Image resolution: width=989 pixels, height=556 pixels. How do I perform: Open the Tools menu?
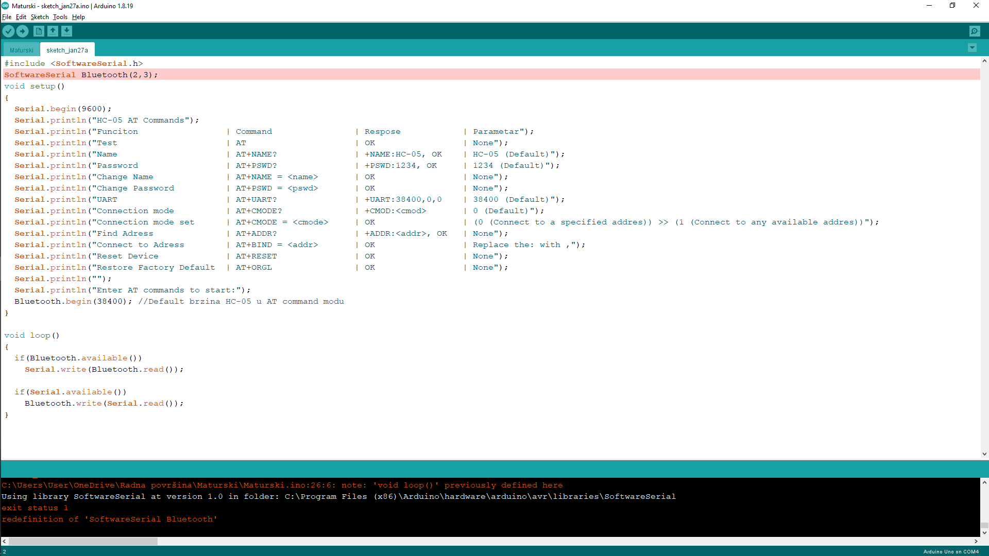click(x=60, y=17)
